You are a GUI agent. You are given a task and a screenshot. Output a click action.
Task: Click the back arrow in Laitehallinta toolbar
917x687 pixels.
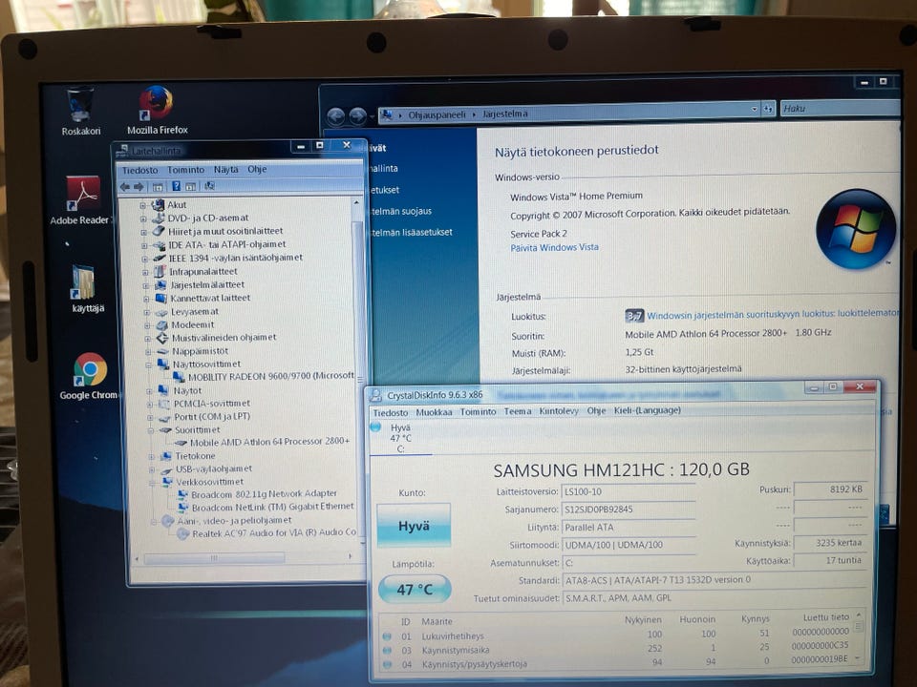(x=124, y=186)
